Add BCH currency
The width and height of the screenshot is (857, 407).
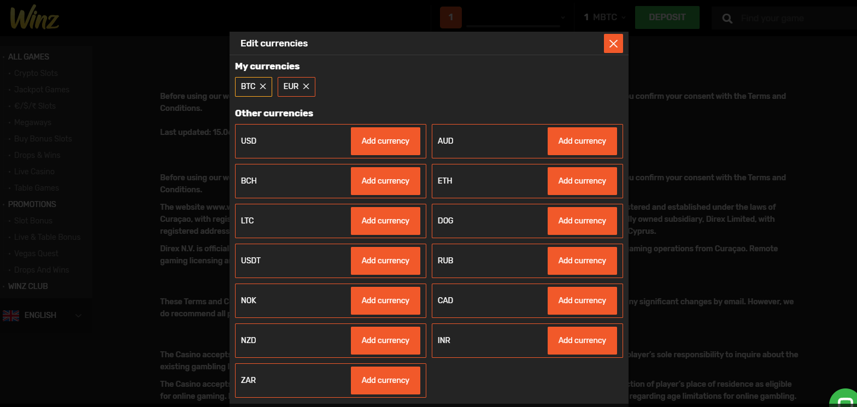[x=385, y=181]
